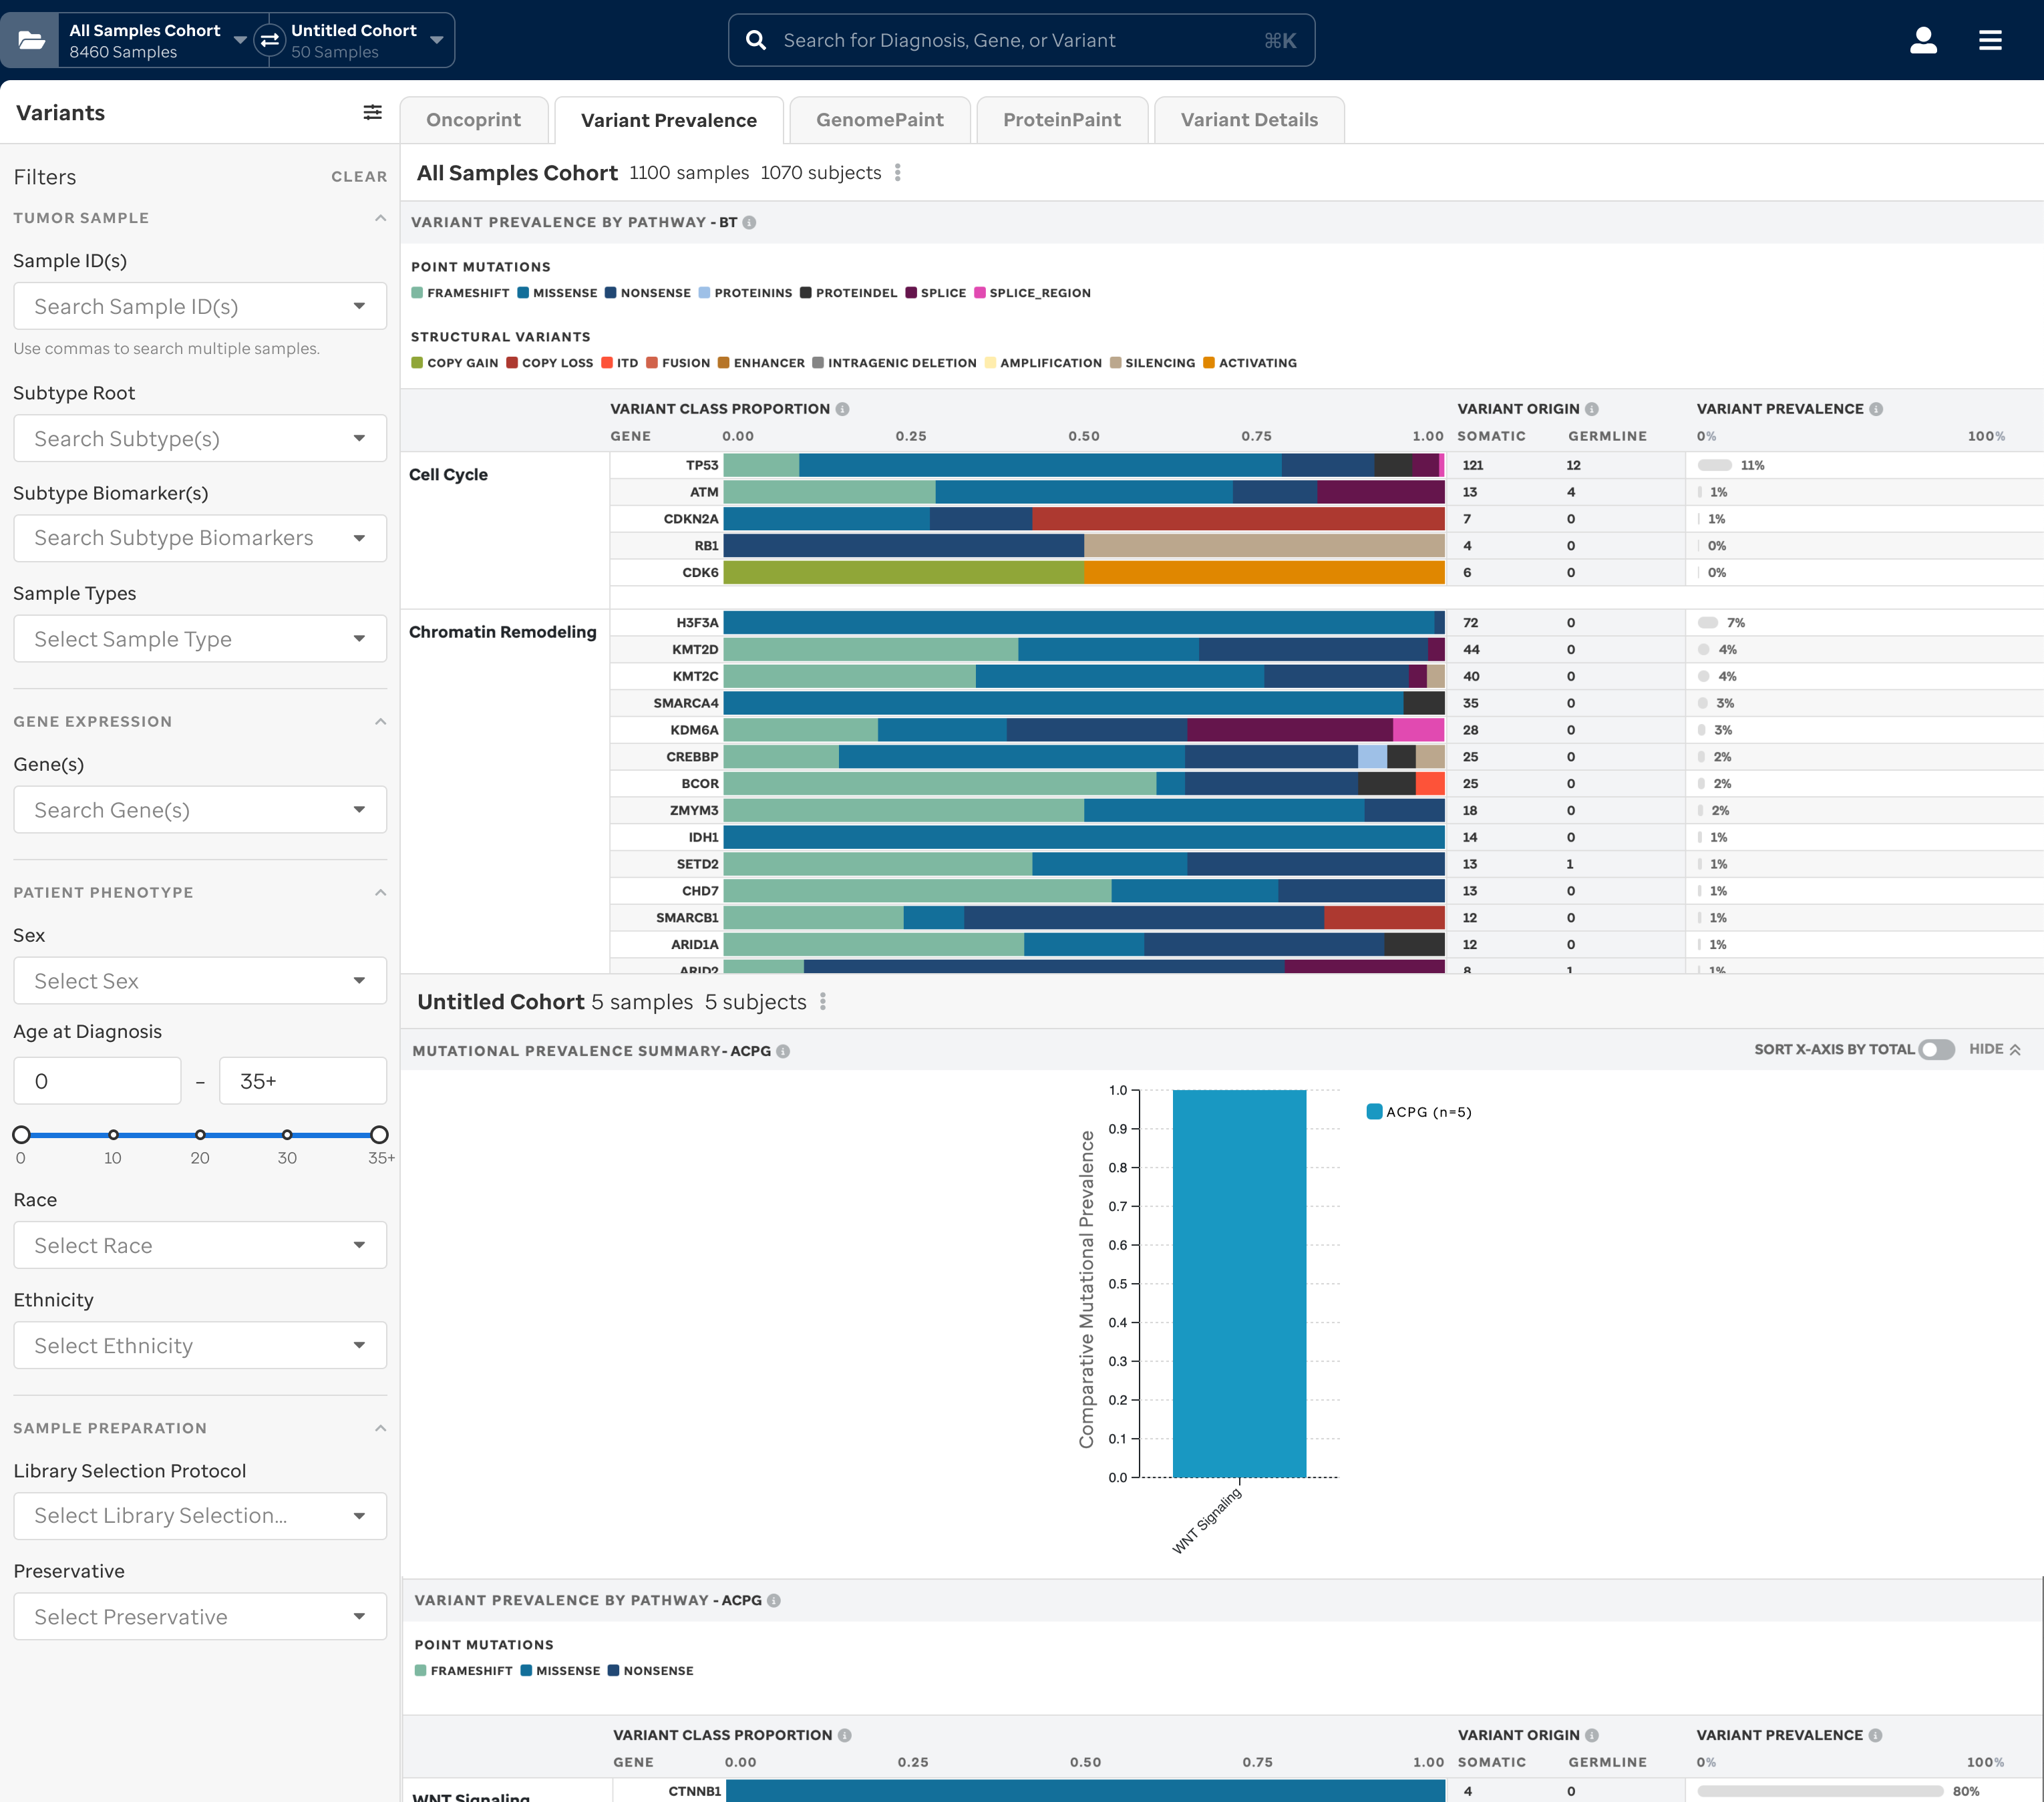Open Untitled Cohort three-dot menu
This screenshot has width=2044, height=1802.
coord(822,1002)
